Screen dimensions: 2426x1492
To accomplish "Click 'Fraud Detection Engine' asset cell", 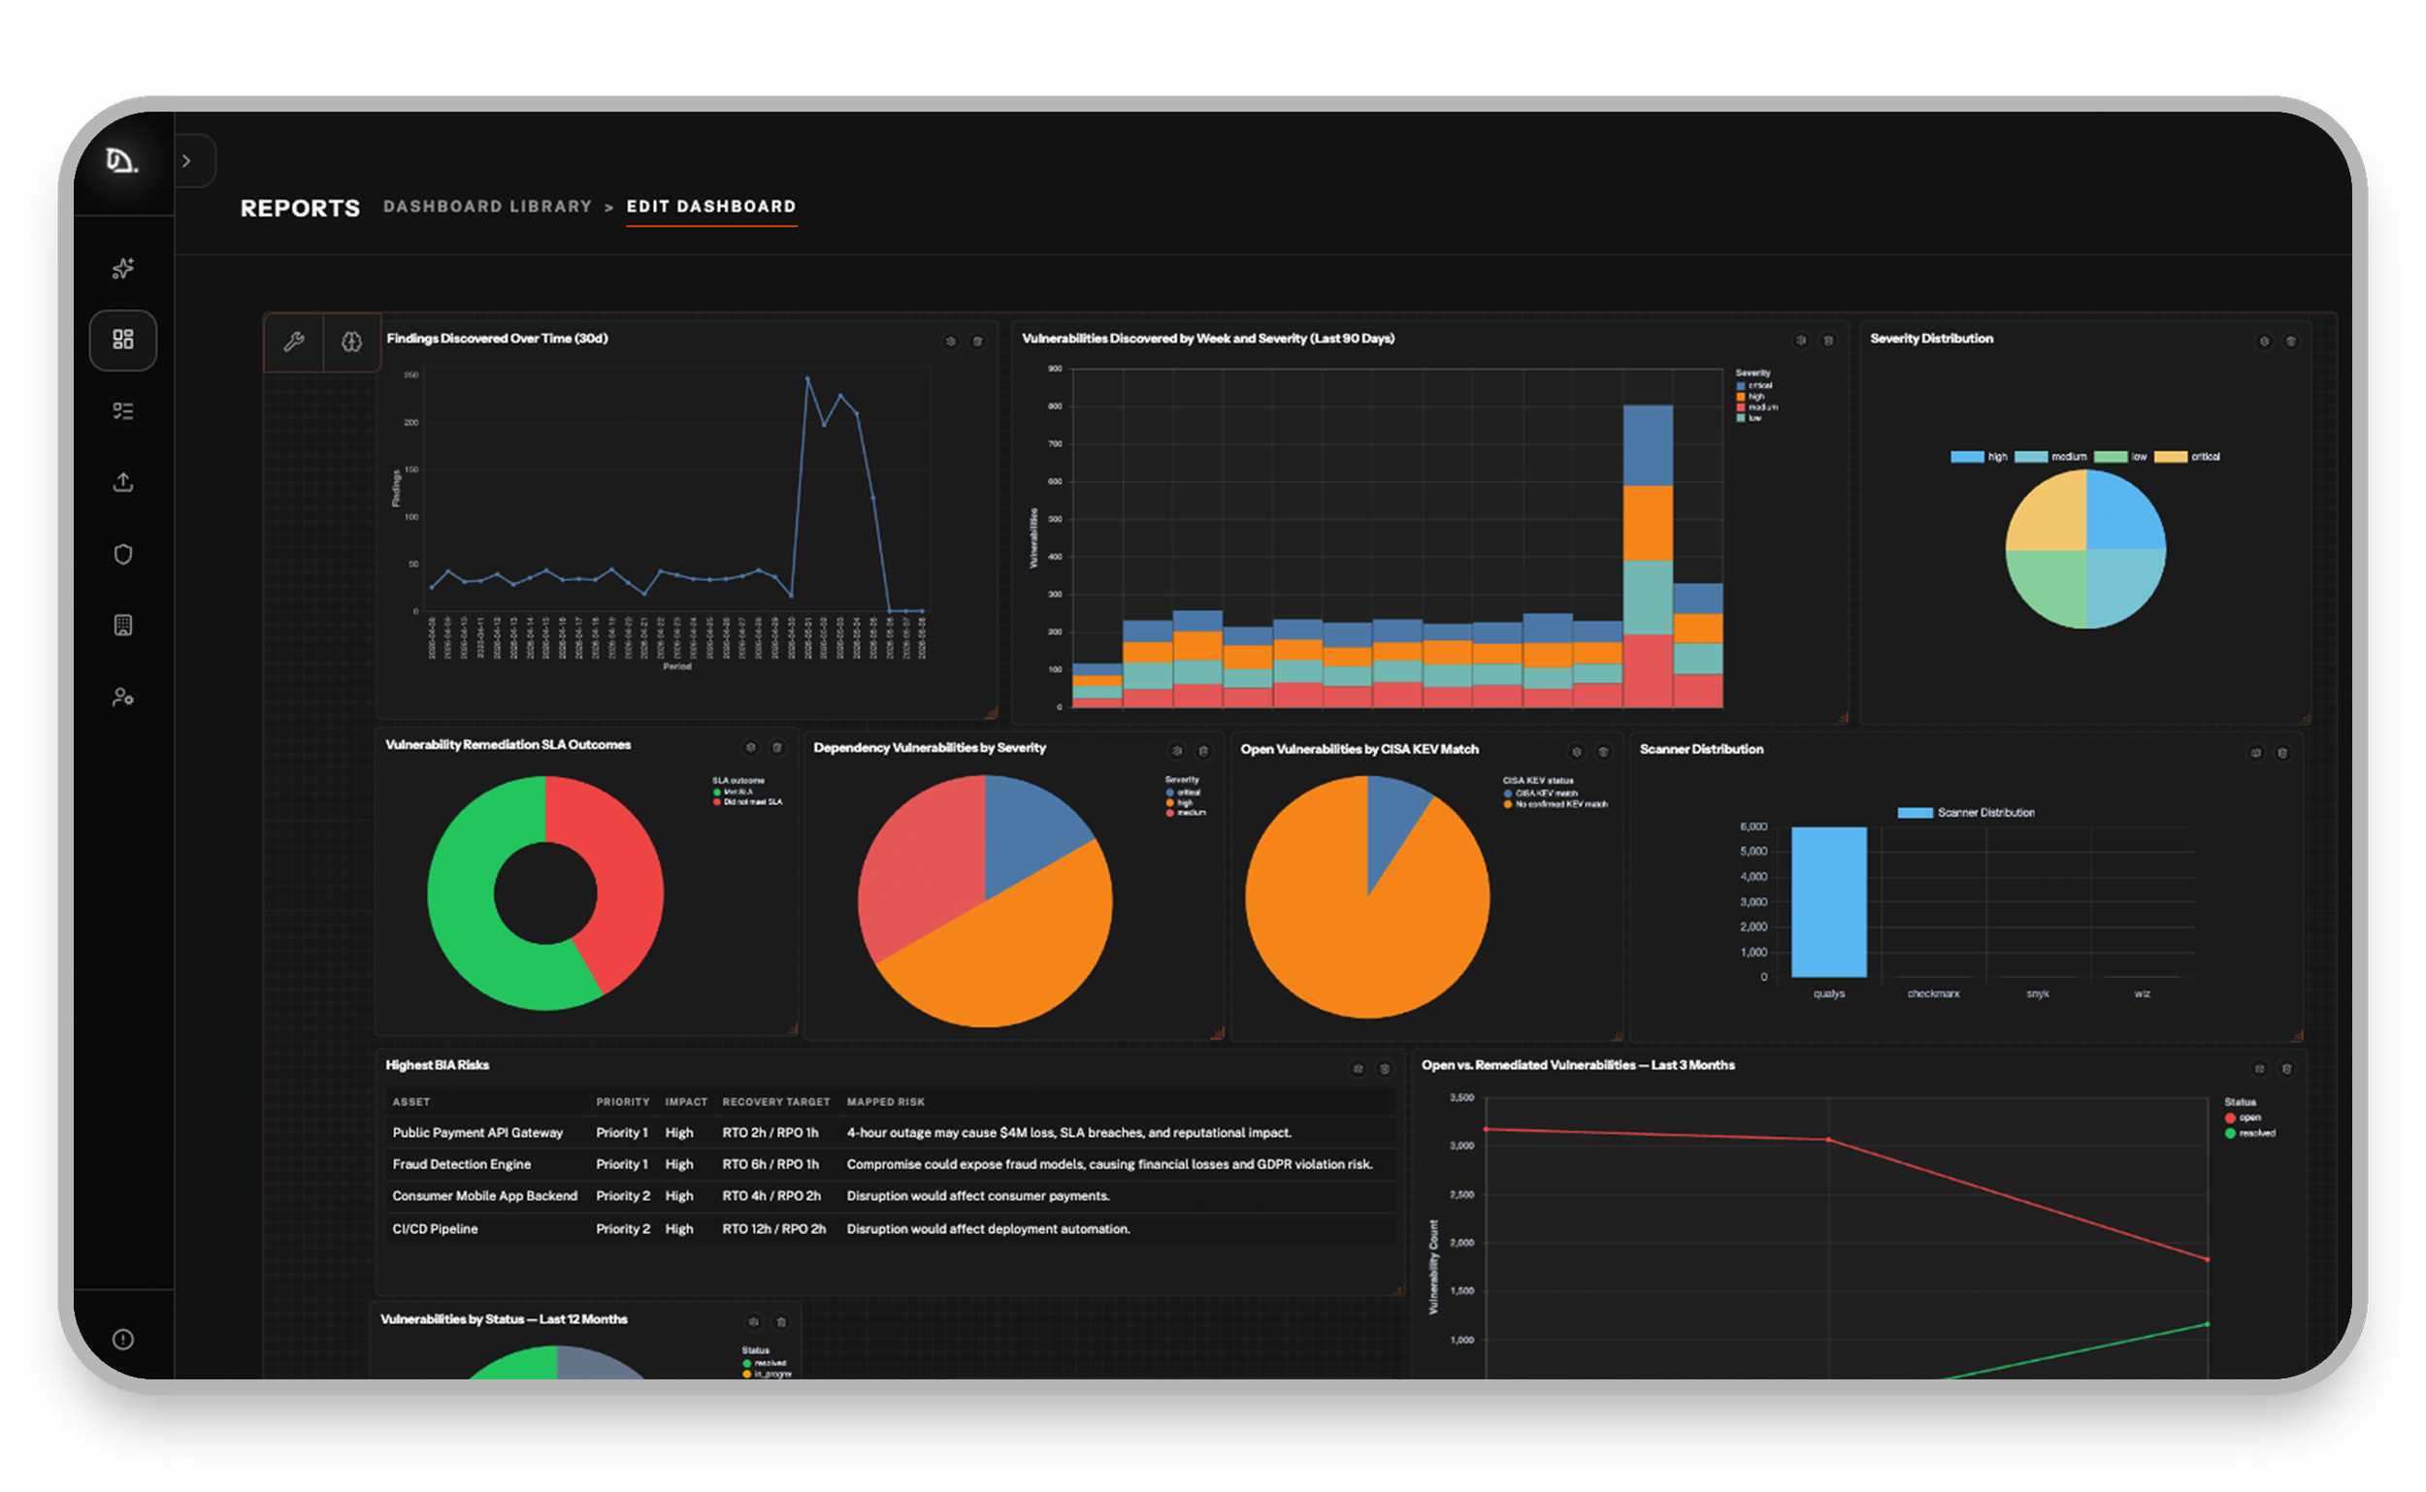I will coord(461,1164).
